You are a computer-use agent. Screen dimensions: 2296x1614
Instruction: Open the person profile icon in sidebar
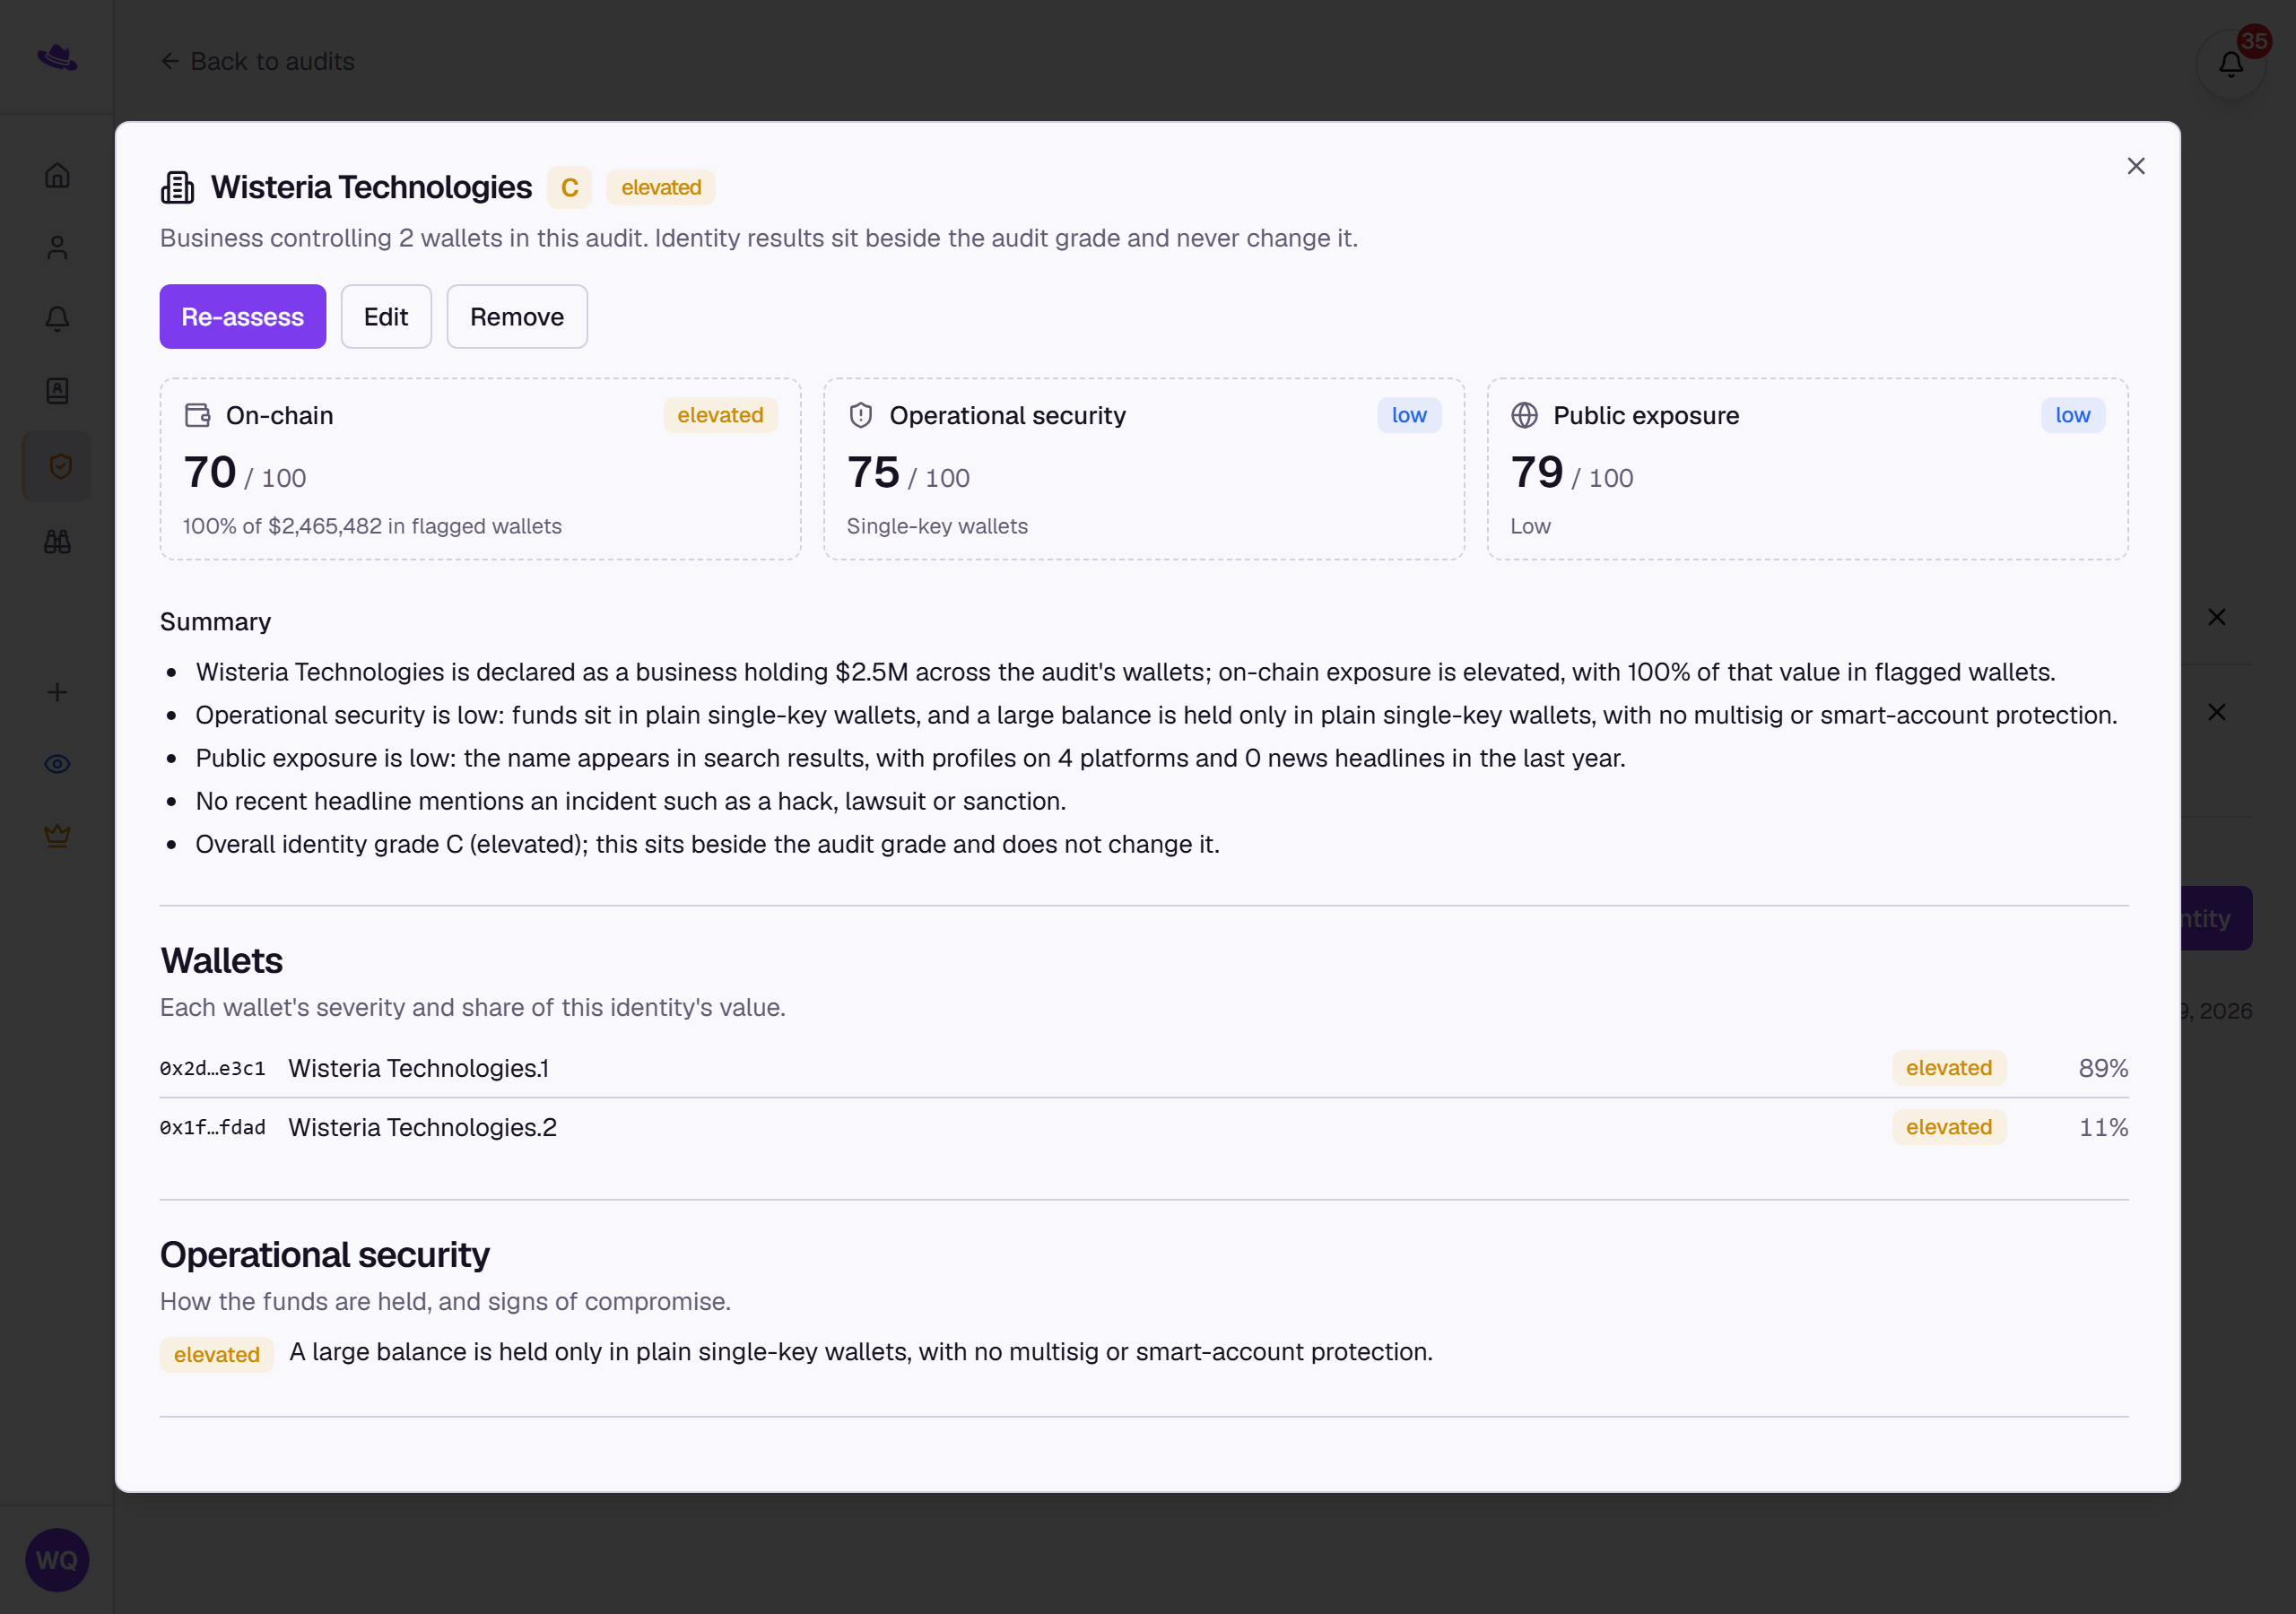57,247
